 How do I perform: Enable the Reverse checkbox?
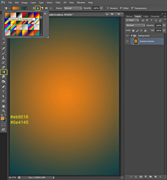108,8
